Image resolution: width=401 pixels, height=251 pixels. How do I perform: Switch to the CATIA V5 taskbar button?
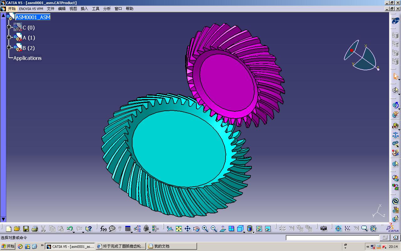click(x=70, y=246)
